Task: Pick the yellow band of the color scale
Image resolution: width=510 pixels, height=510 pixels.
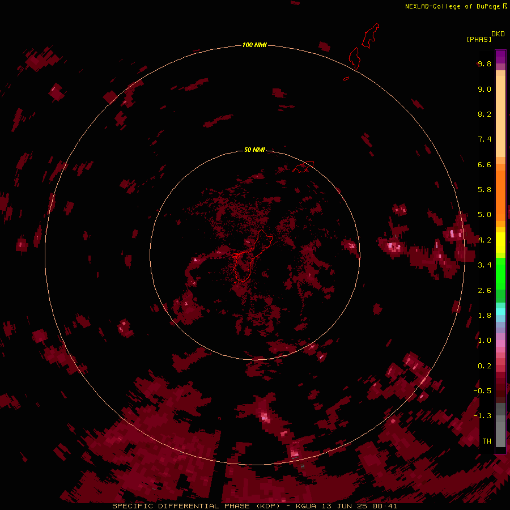Action: tap(500, 243)
